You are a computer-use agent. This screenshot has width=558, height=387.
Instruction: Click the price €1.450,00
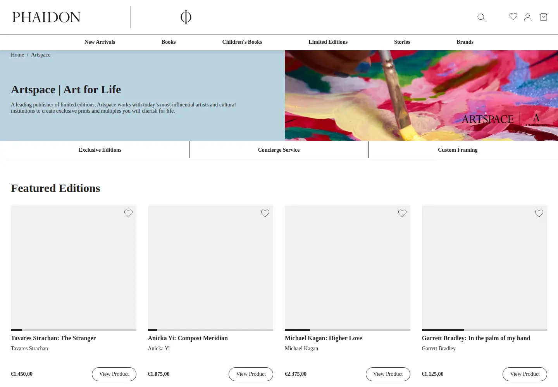pyautogui.click(x=22, y=374)
